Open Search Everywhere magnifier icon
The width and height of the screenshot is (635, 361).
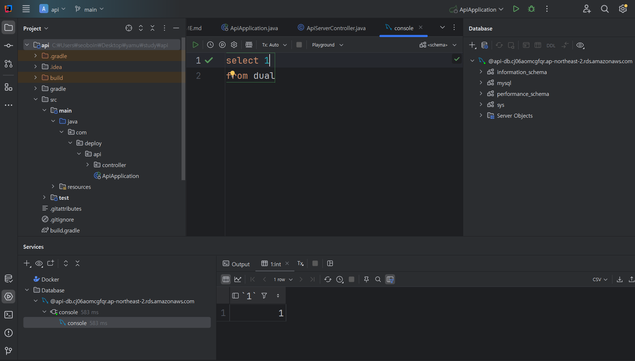[604, 9]
